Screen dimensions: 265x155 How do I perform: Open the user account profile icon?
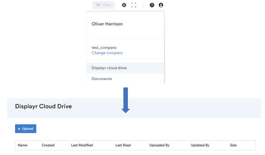[161, 5]
